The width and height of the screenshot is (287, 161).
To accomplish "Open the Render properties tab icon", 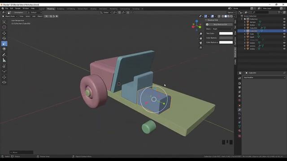I will (239, 84).
